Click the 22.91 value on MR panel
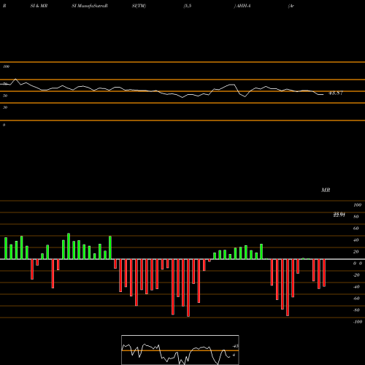 coord(339,215)
